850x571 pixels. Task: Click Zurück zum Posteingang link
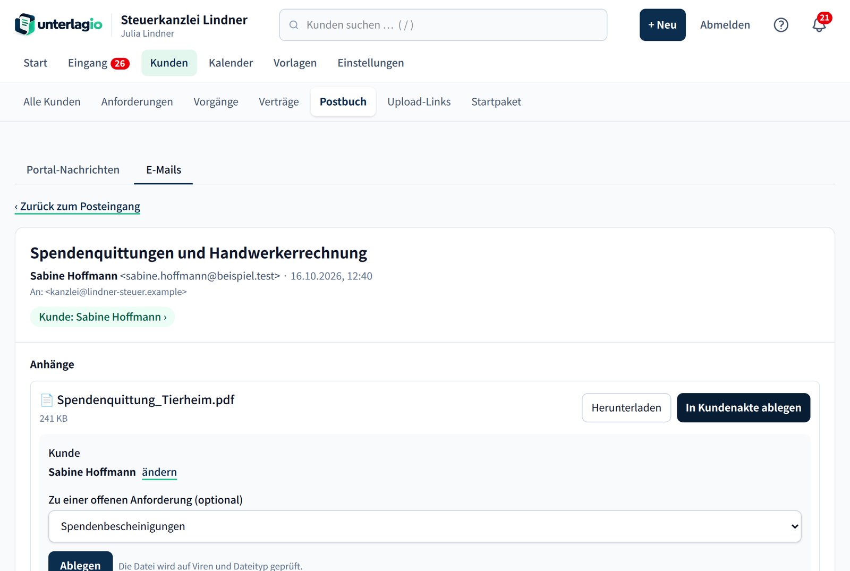click(x=78, y=207)
